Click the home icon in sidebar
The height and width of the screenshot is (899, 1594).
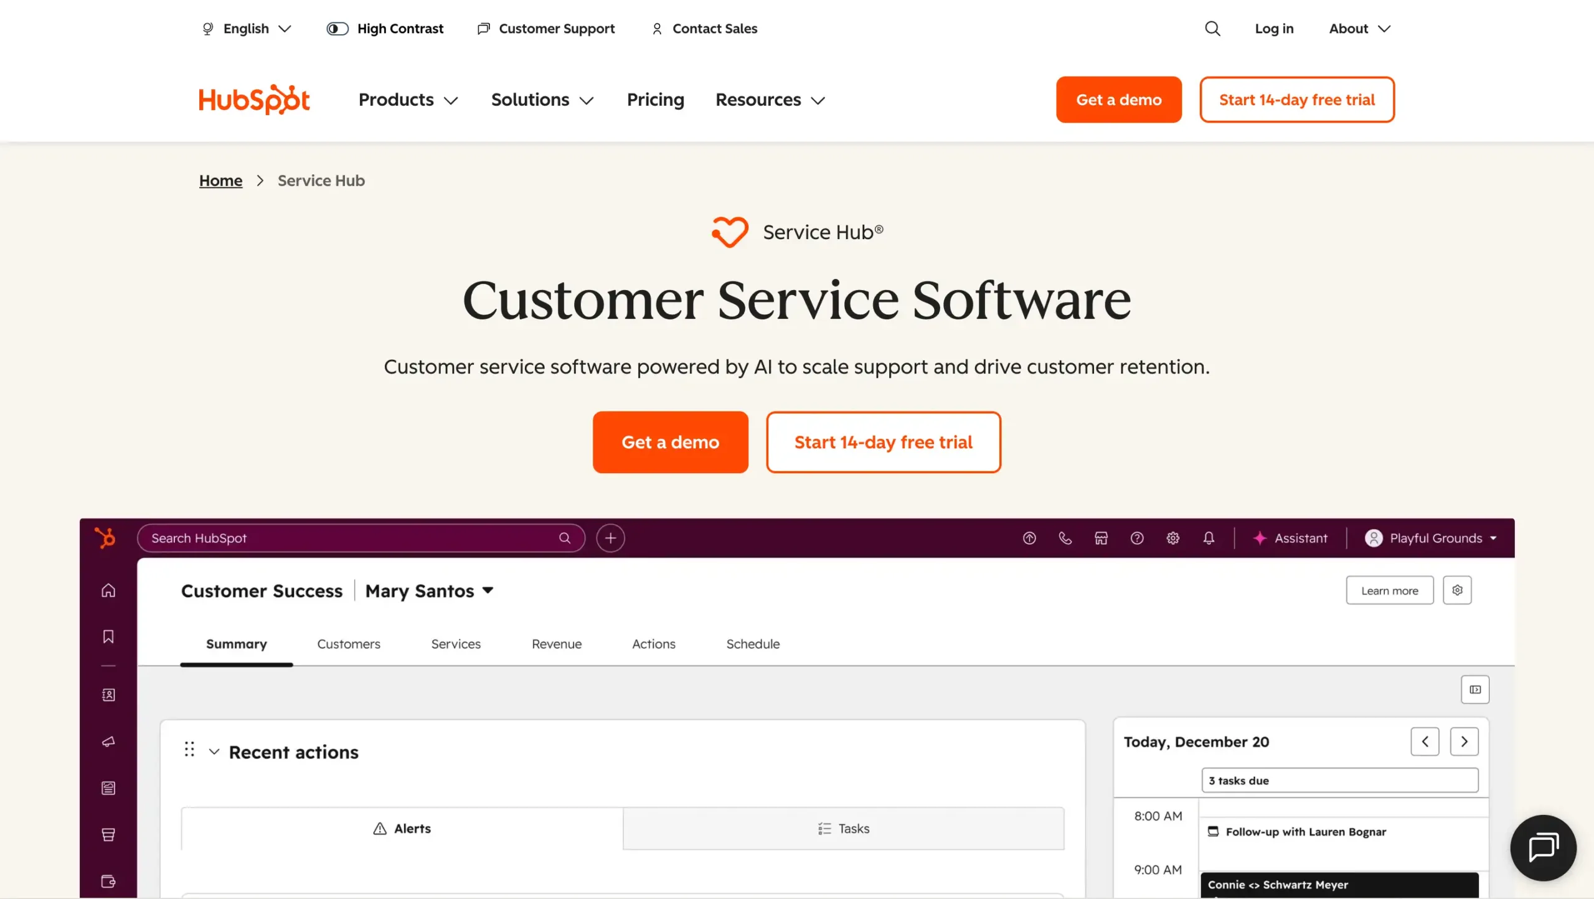pyautogui.click(x=108, y=590)
